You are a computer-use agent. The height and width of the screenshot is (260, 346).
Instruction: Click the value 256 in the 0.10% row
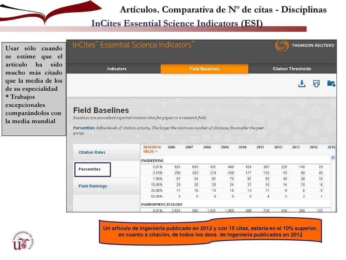click(x=177, y=173)
